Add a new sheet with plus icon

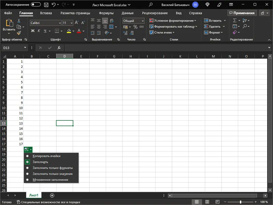pos(52,195)
